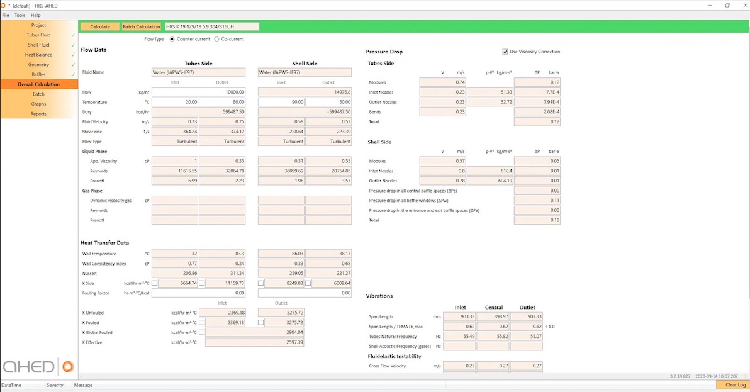Image resolution: width=750 pixels, height=392 pixels.
Task: Click the Message log column header
Action: click(x=83, y=385)
